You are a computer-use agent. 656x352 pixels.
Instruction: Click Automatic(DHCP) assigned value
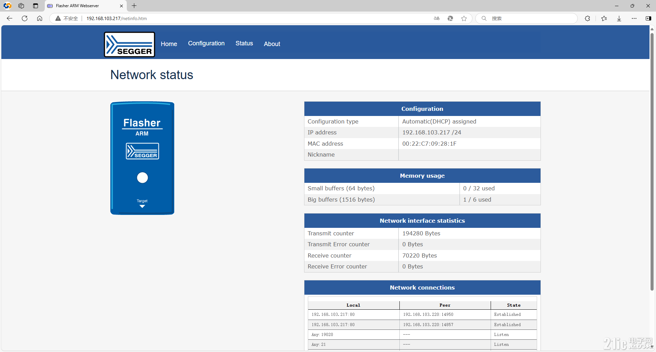439,121
